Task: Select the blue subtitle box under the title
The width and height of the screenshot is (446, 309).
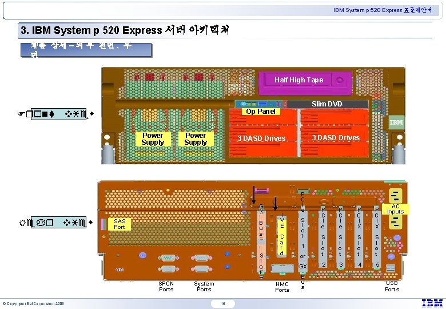Action: [x=86, y=50]
